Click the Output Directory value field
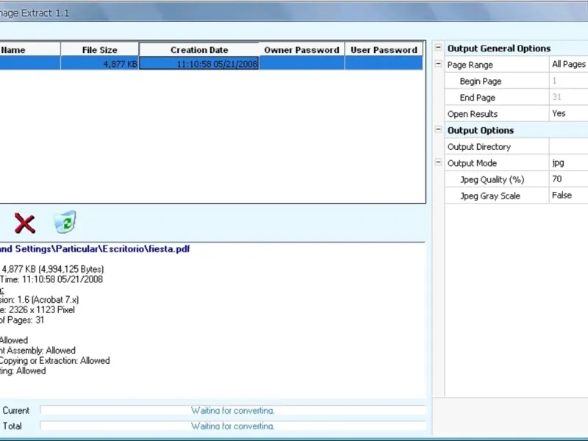Screen dimensions: 588x441 pos(568,146)
